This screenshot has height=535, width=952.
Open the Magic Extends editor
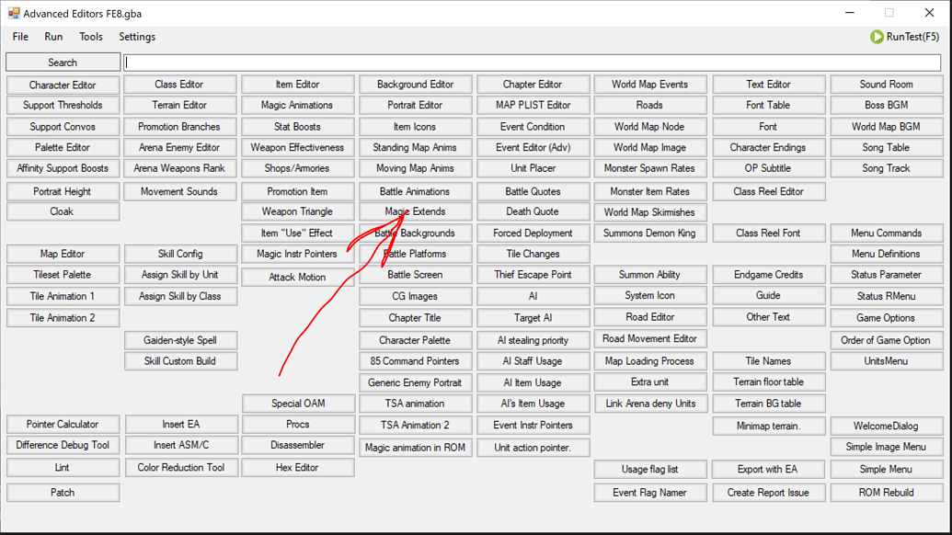point(416,211)
